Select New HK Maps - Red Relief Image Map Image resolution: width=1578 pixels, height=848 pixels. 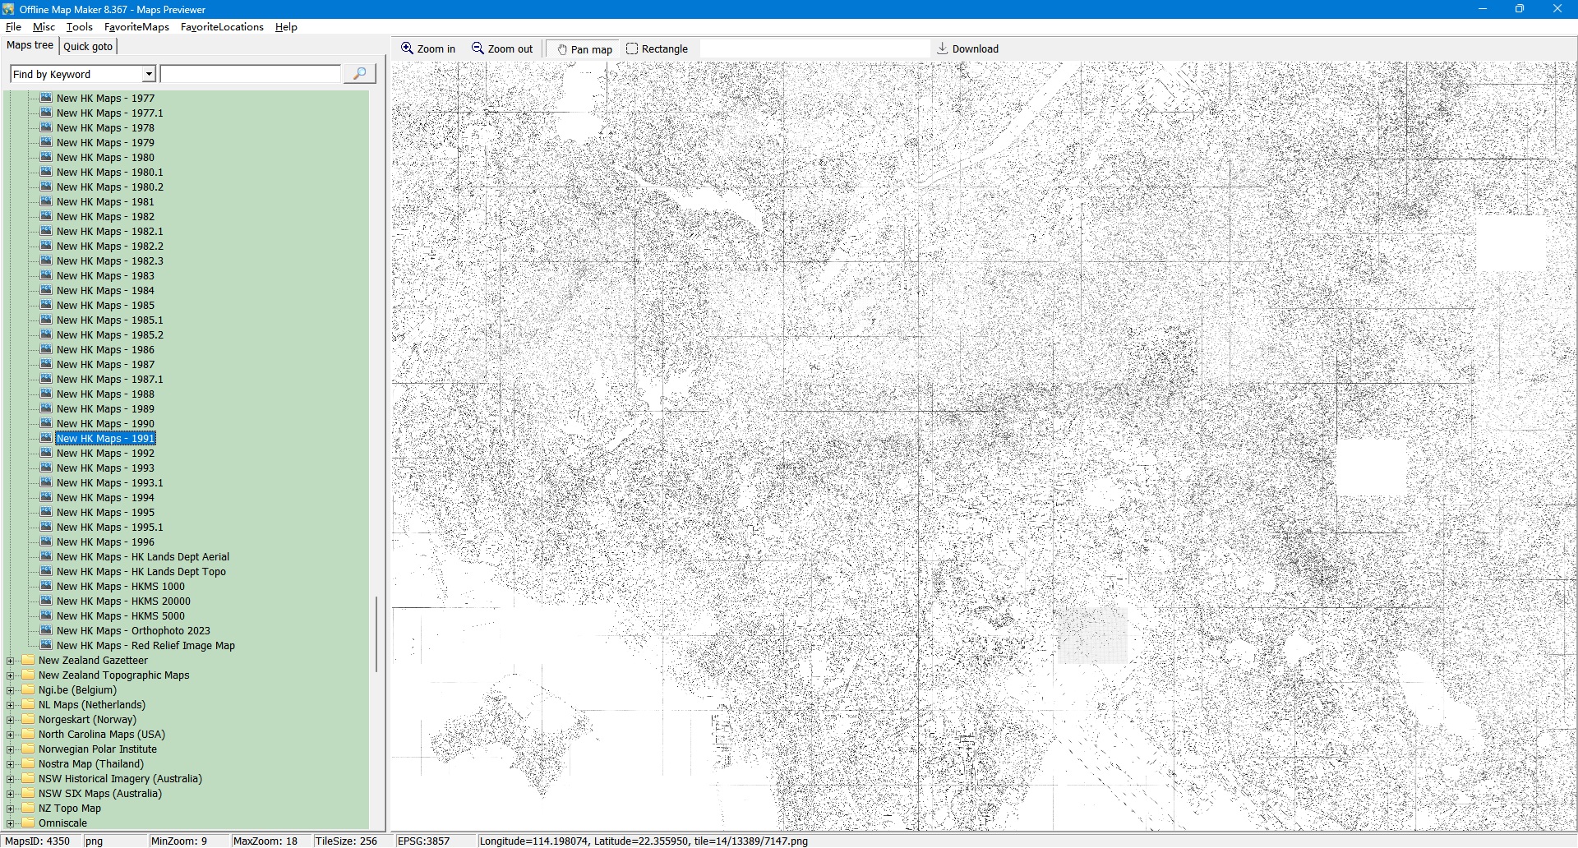[x=145, y=646]
